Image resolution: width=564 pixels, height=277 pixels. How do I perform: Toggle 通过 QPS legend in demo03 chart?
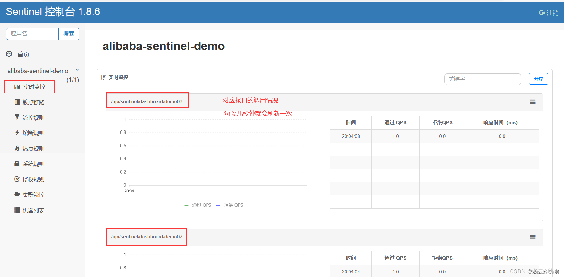click(x=198, y=205)
